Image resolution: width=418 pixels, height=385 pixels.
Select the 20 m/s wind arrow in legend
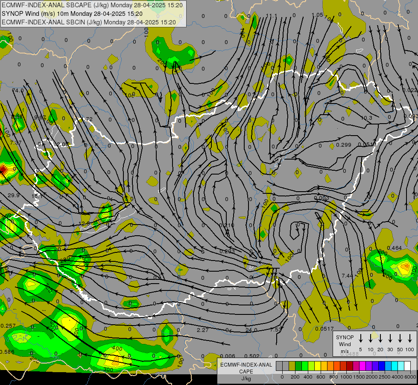[380, 338]
